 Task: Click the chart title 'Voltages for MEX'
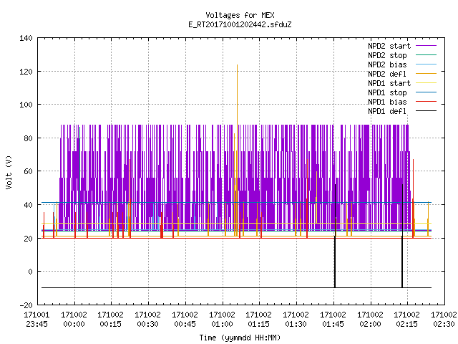click(240, 15)
